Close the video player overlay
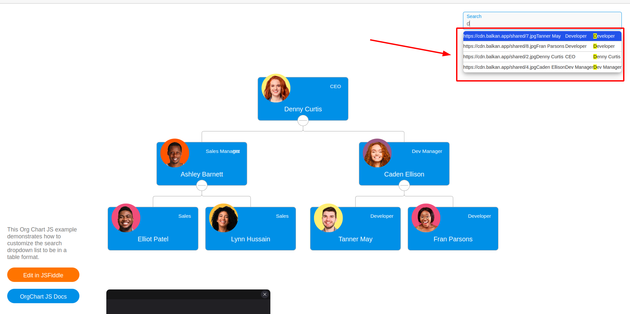The height and width of the screenshot is (314, 630). coord(264,294)
